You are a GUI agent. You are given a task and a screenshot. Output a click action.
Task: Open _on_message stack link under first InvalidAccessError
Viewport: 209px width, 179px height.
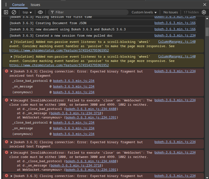click(x=74, y=128)
